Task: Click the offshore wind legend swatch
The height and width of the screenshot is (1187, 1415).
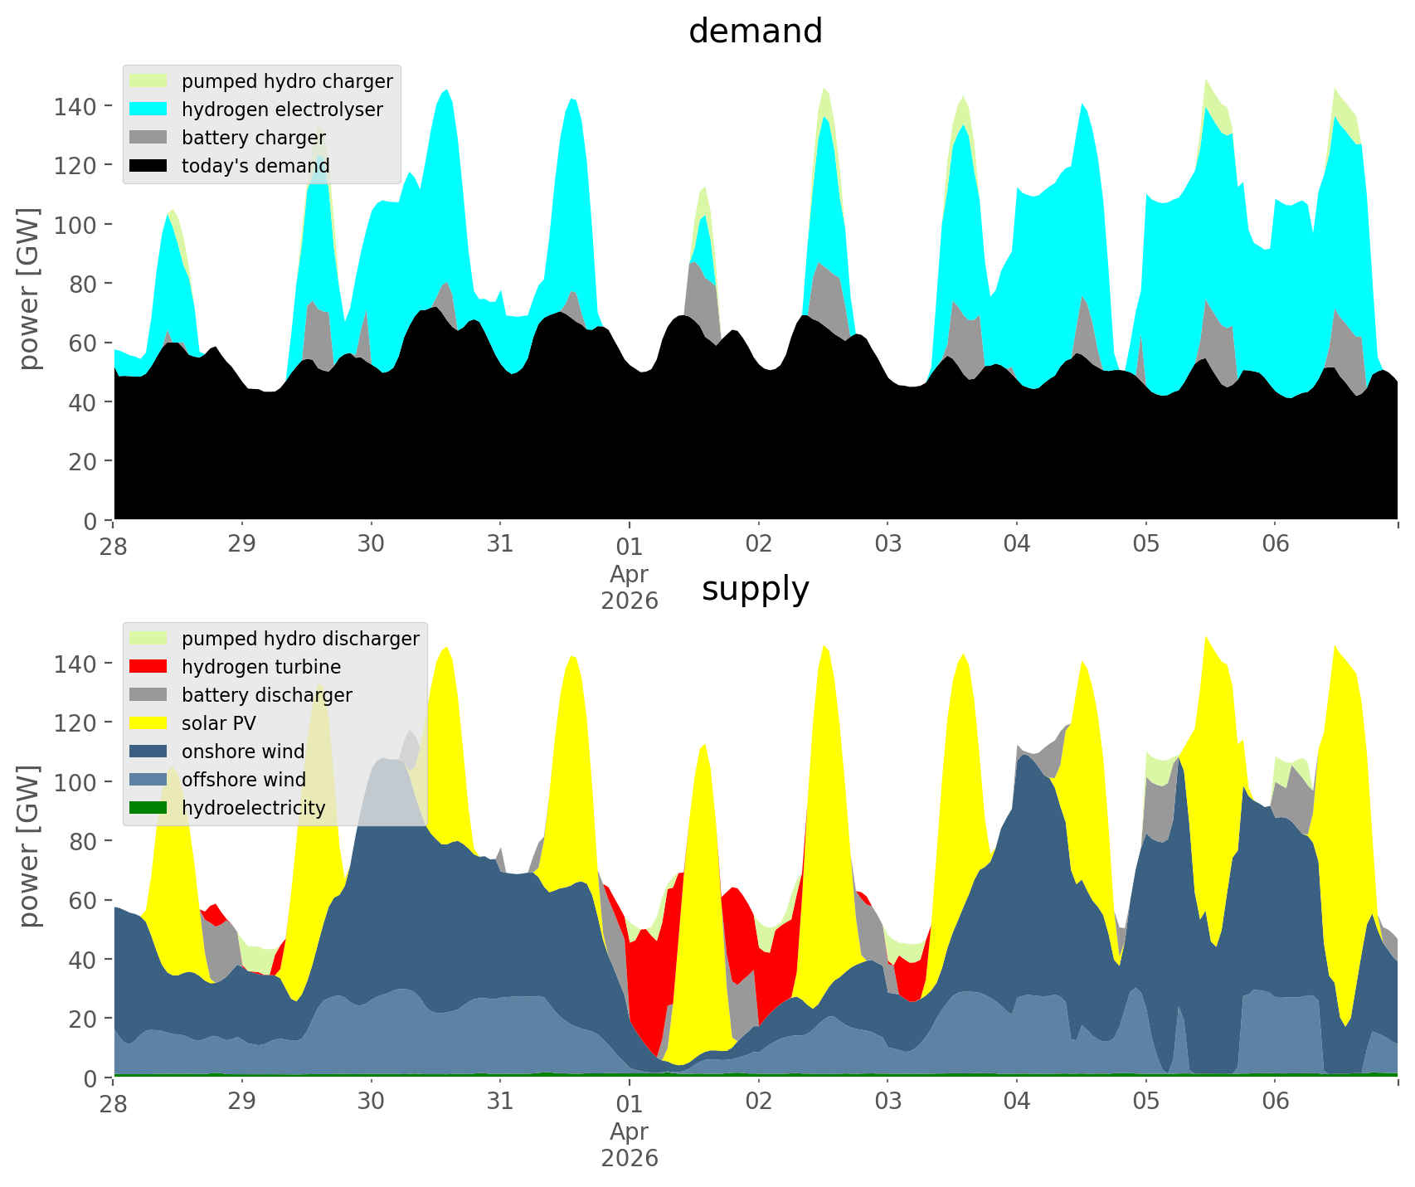Action: [148, 780]
